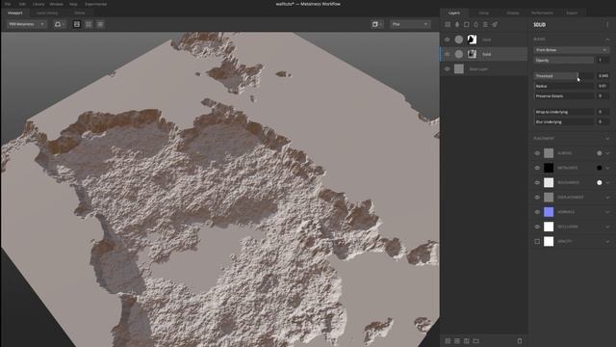Click the material circle of Solid layer
This screenshot has height=347, width=616.
[458, 54]
